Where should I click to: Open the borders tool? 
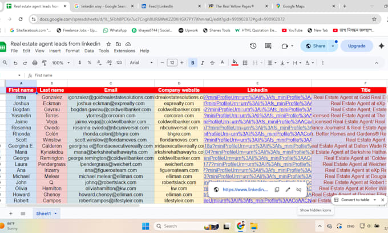click(245, 63)
